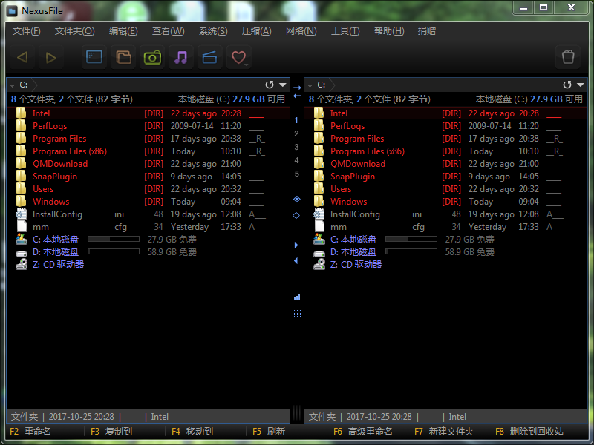Click the outline diamond icon in the center strip

tap(296, 215)
